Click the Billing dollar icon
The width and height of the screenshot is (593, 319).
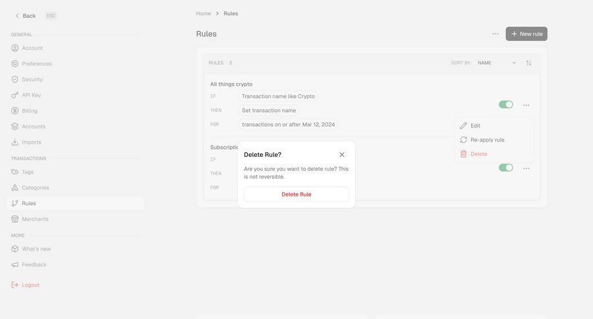14,111
